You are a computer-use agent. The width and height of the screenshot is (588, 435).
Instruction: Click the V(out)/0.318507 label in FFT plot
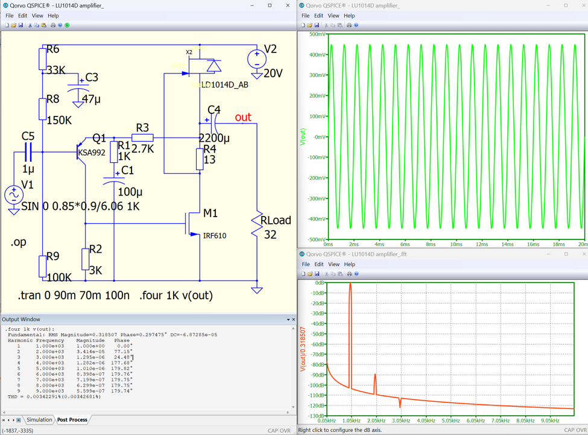(303, 349)
